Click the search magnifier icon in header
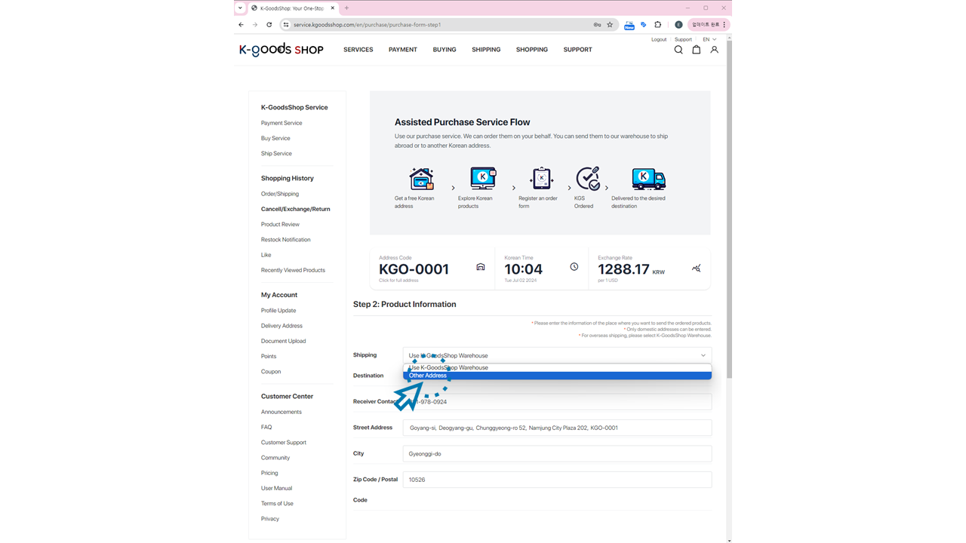966x543 pixels. pyautogui.click(x=678, y=50)
